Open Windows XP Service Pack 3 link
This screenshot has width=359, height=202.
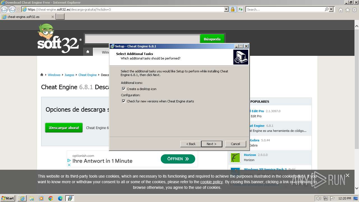point(265,169)
